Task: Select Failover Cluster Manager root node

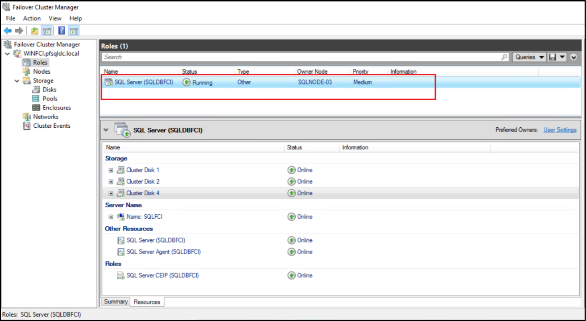Action: 47,45
